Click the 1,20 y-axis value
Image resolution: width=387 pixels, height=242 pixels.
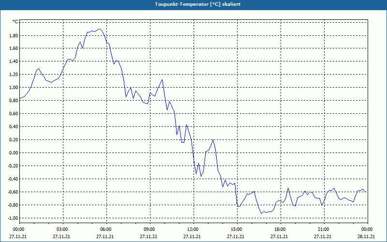(x=14, y=75)
